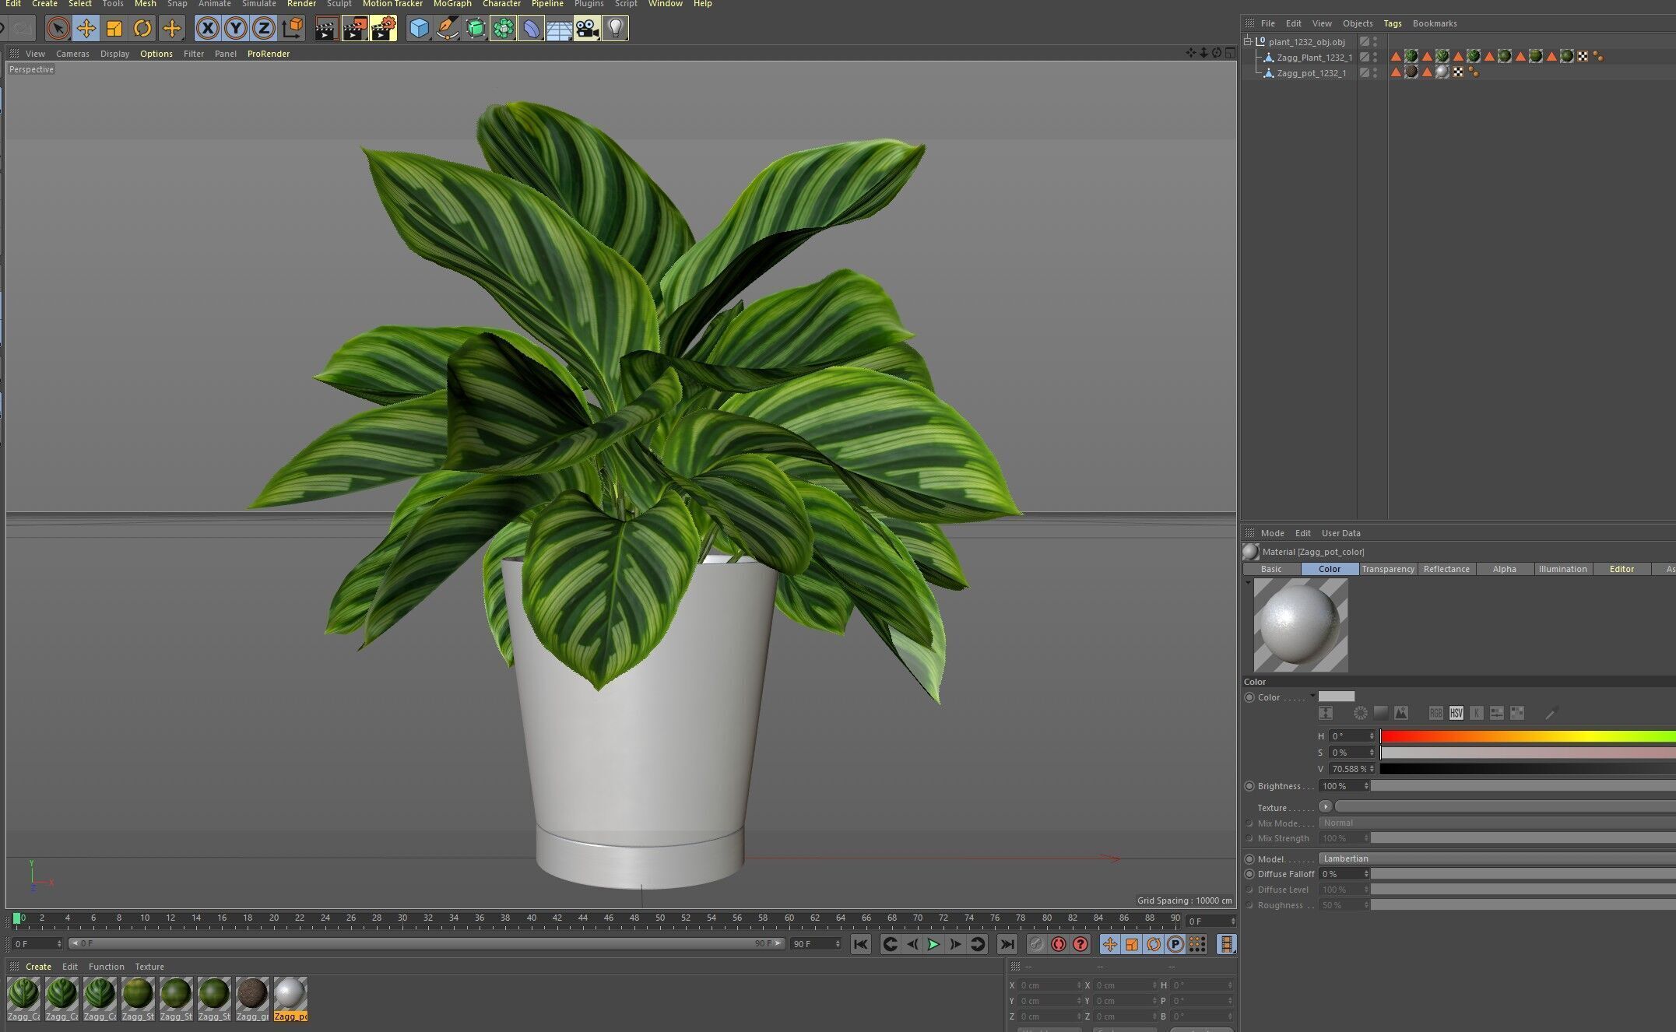
Task: Open the Bend deformer icon
Action: [x=531, y=29]
